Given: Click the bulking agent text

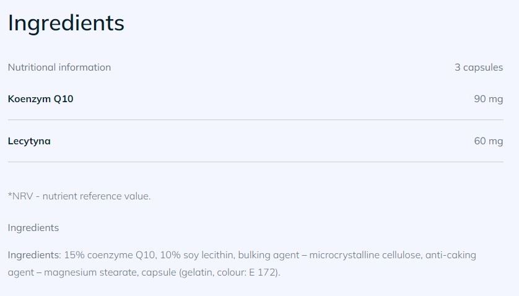Looking at the screenshot, I should tap(268, 255).
